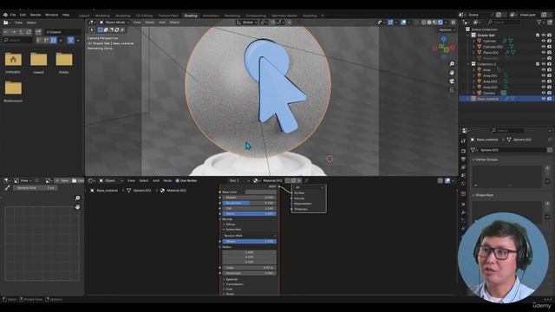Toggle exclude checkbox for Shader Ball collection
The height and width of the screenshot is (312, 555).
[538, 36]
